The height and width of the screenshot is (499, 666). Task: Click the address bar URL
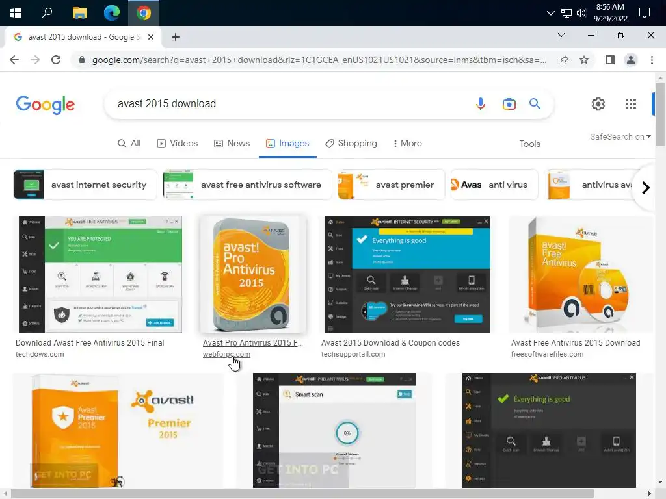click(x=319, y=60)
